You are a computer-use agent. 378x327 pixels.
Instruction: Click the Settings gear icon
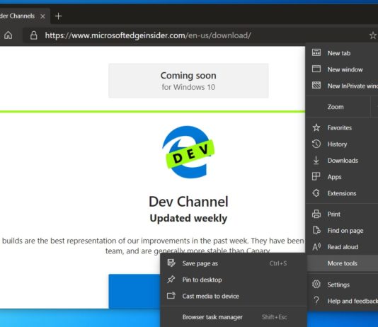coord(316,285)
